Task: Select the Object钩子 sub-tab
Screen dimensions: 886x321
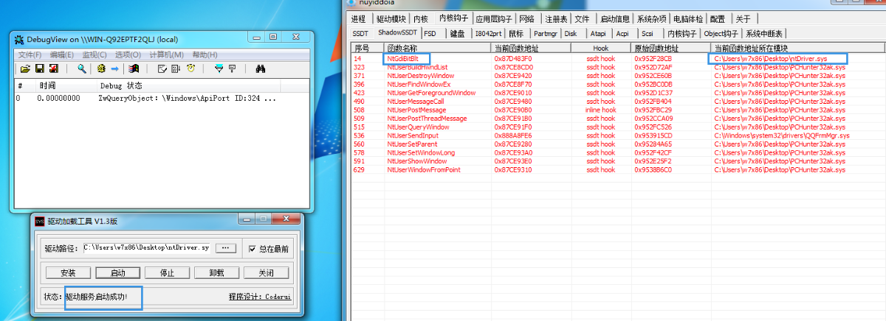Action: (x=721, y=33)
